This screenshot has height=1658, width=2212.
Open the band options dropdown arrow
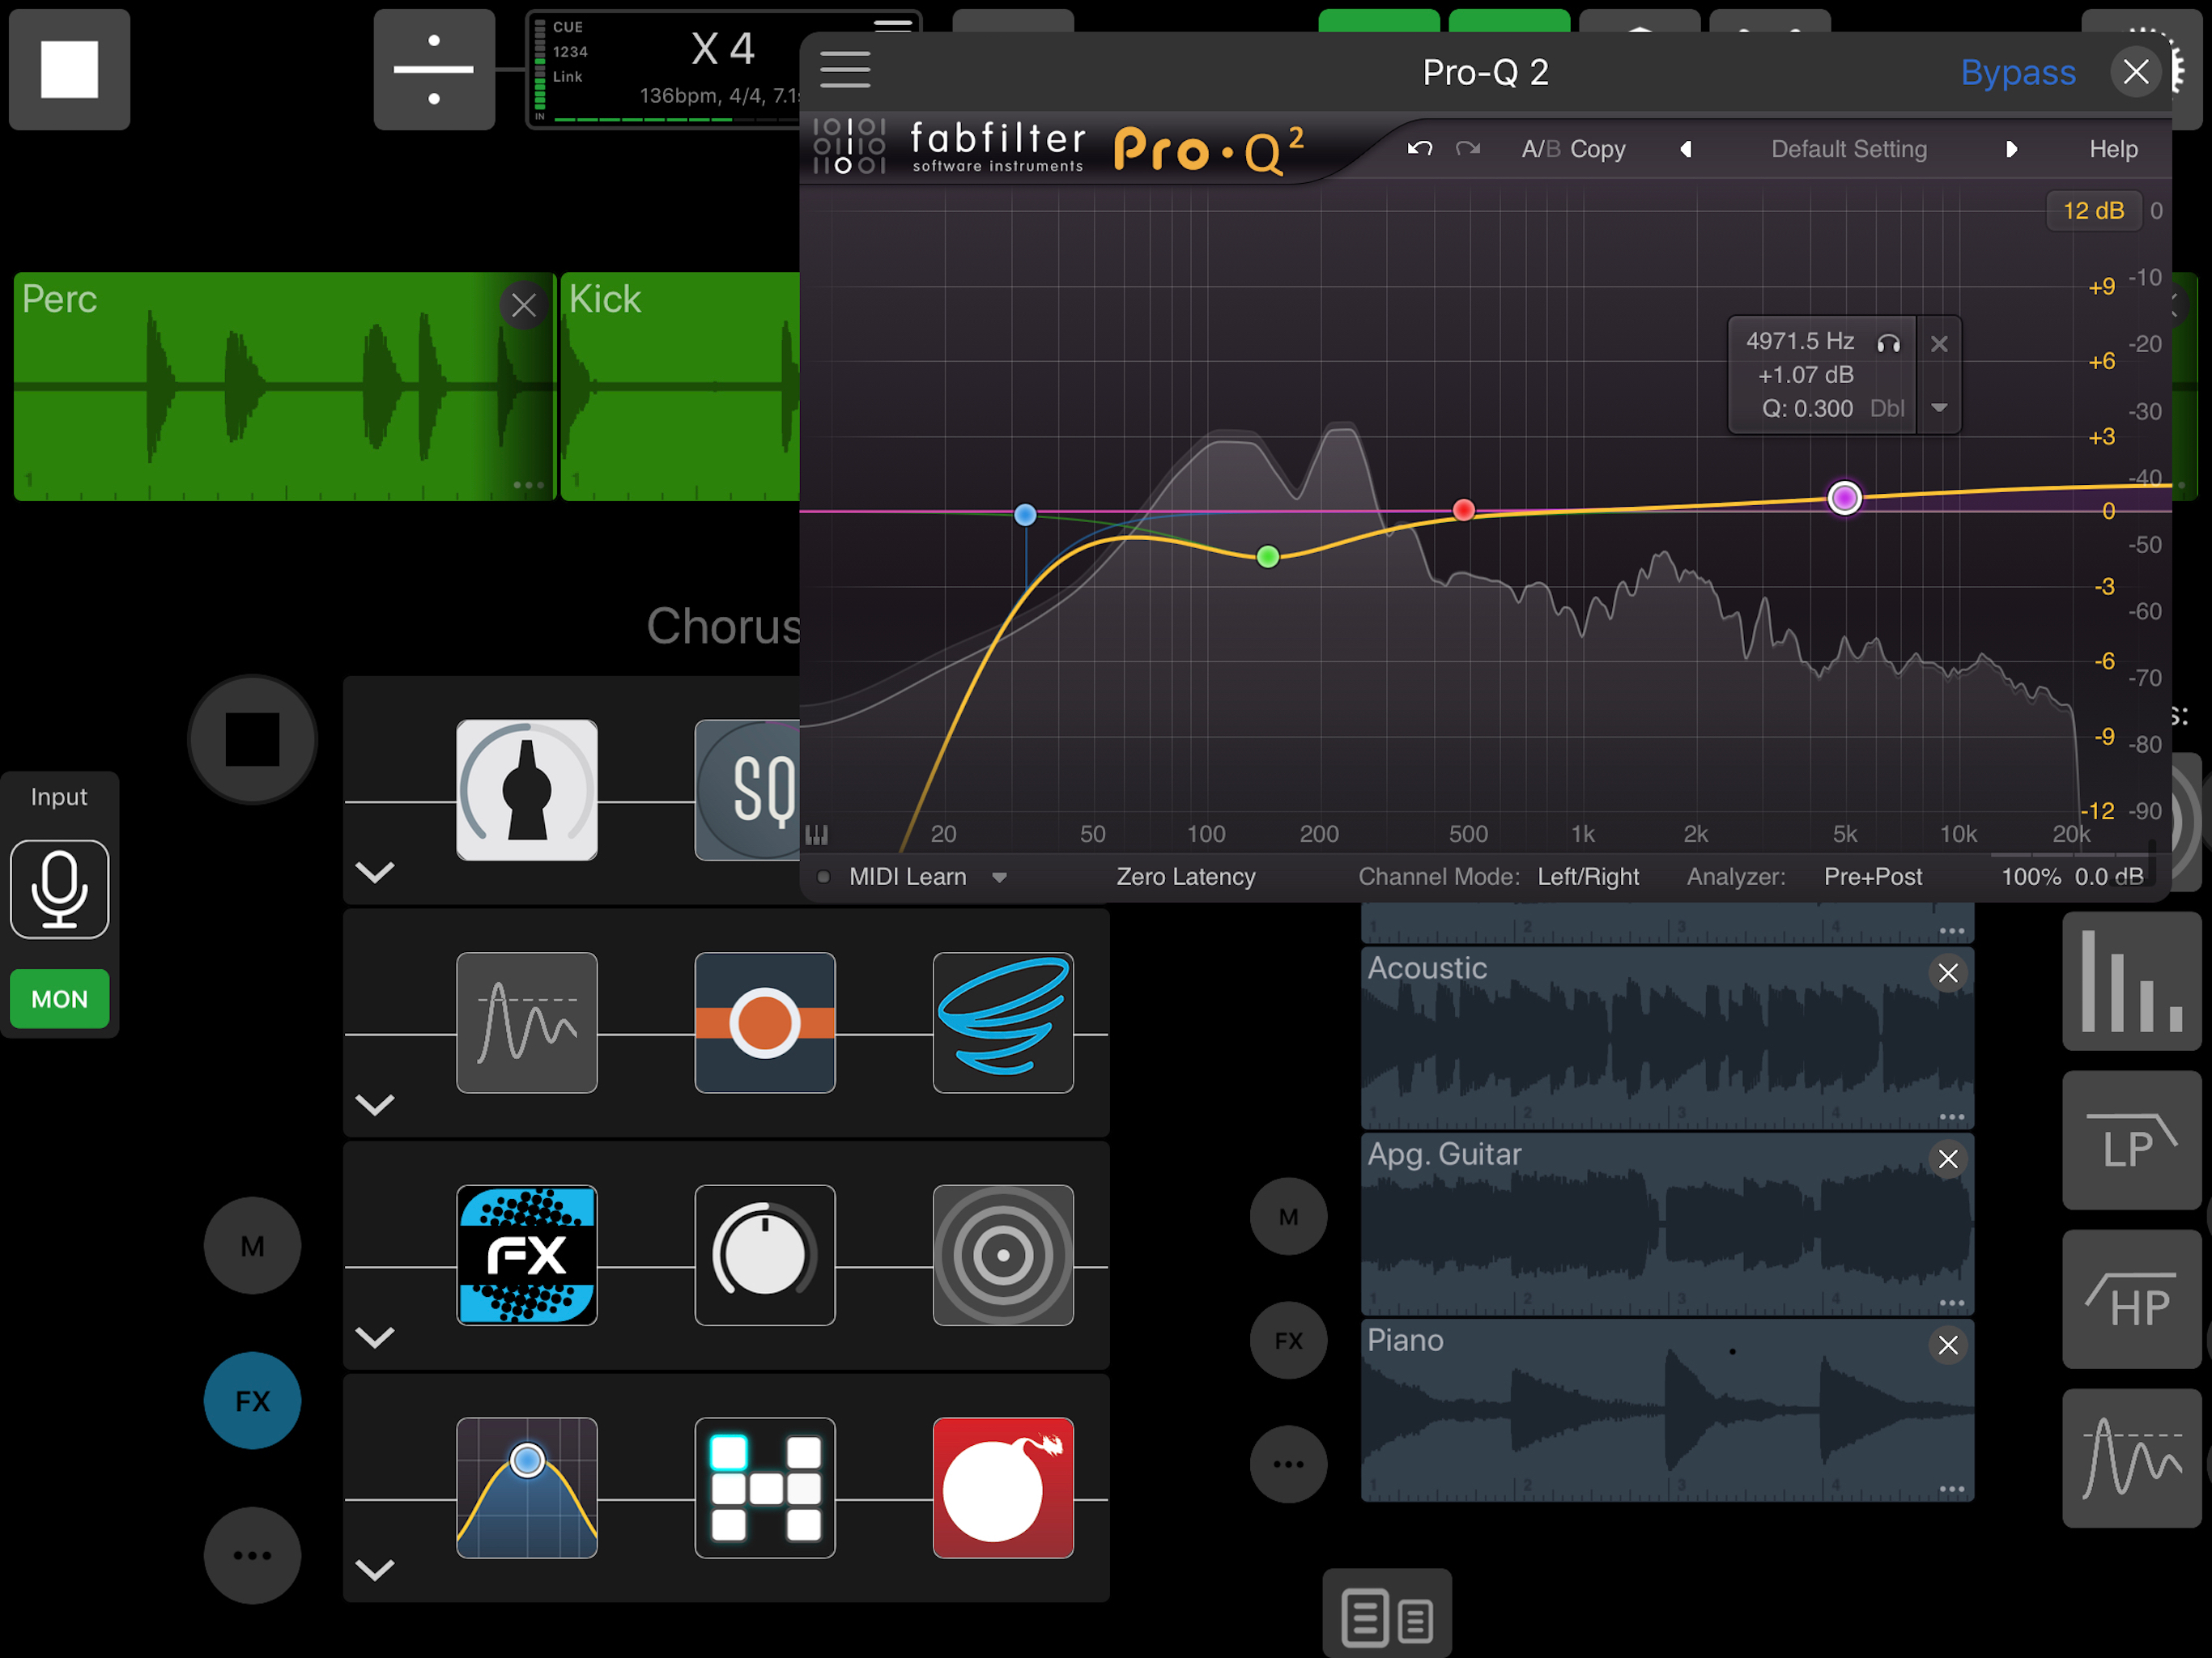coord(1938,408)
